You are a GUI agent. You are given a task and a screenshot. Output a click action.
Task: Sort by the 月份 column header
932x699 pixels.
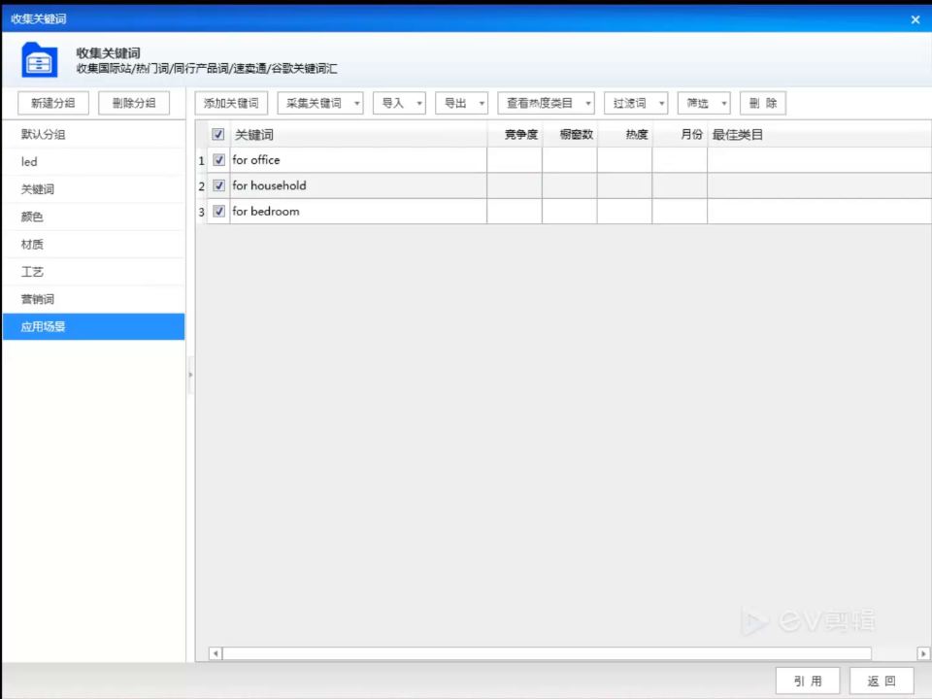[680, 134]
